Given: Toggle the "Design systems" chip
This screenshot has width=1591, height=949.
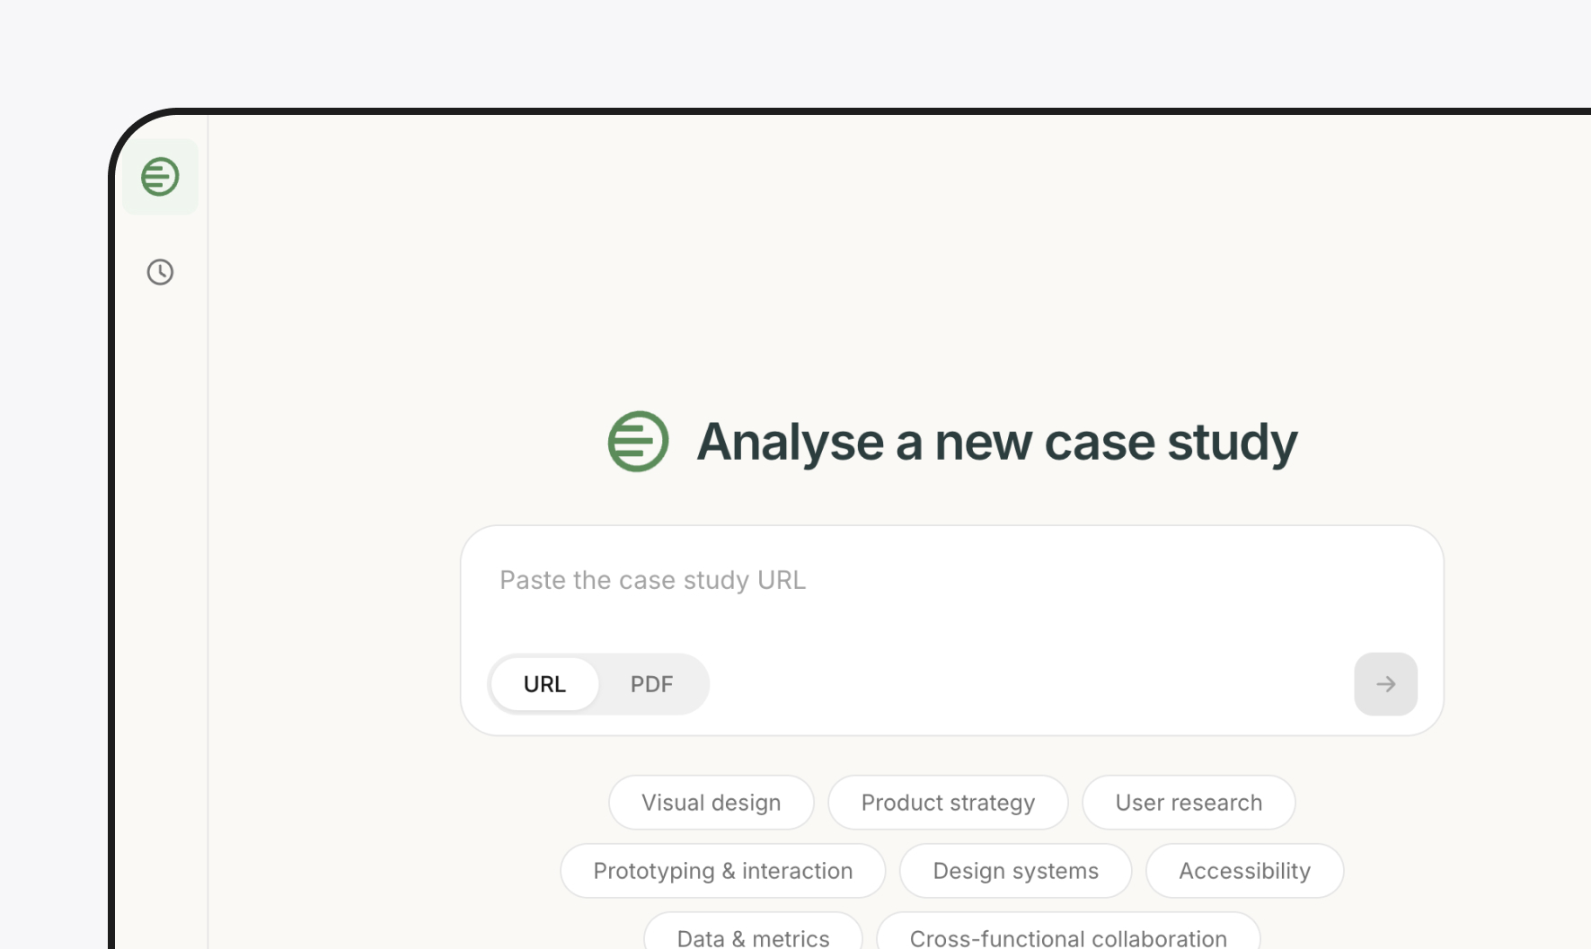Looking at the screenshot, I should click(x=1014, y=870).
